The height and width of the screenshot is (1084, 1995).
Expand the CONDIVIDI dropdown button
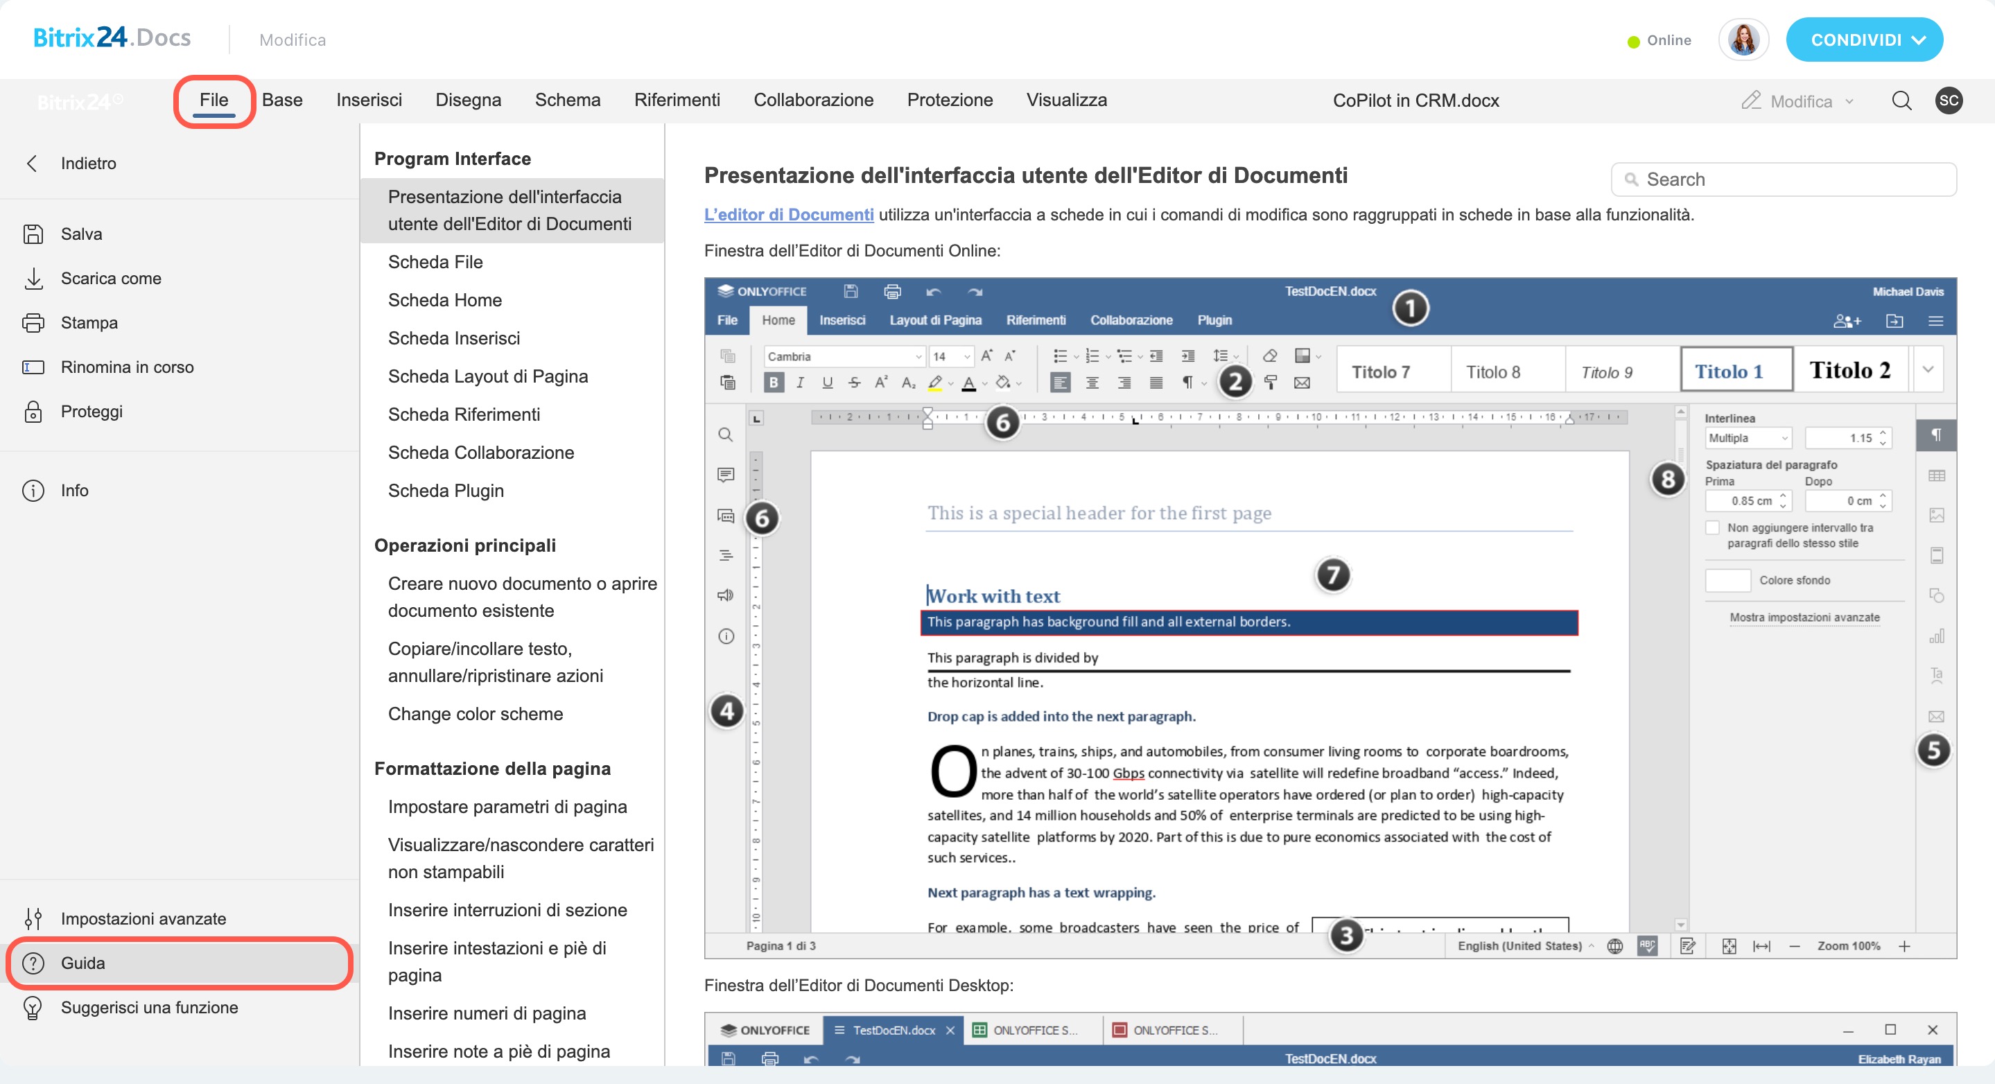pyautogui.click(x=1864, y=40)
